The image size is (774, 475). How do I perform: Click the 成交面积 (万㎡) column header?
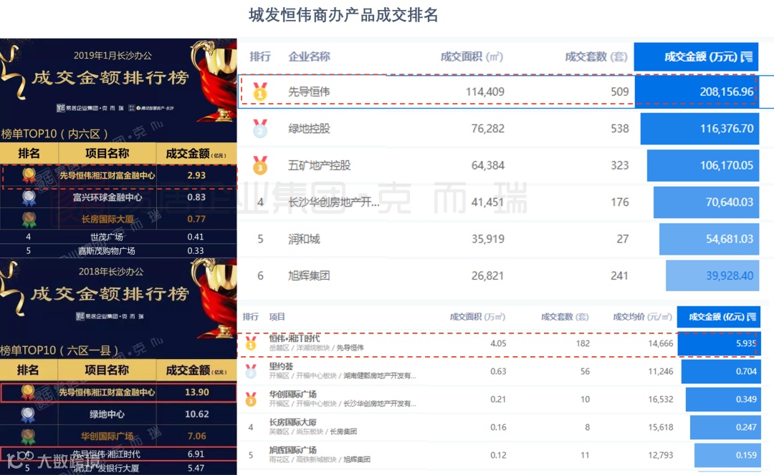[x=477, y=317]
